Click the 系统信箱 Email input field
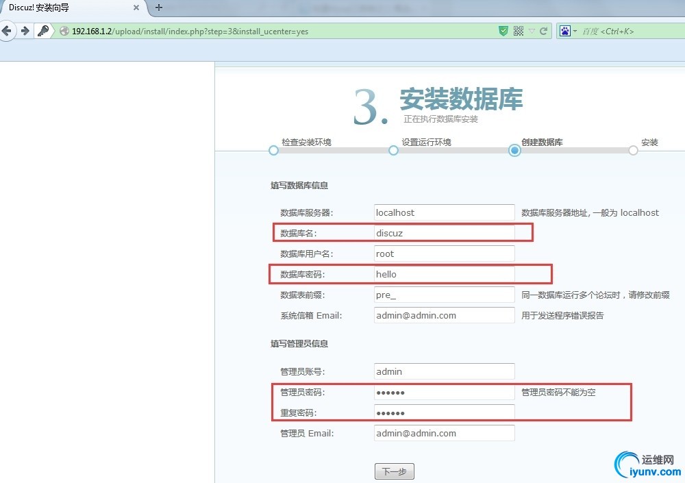685x483 pixels. click(x=445, y=315)
